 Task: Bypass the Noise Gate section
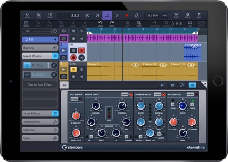[125, 95]
